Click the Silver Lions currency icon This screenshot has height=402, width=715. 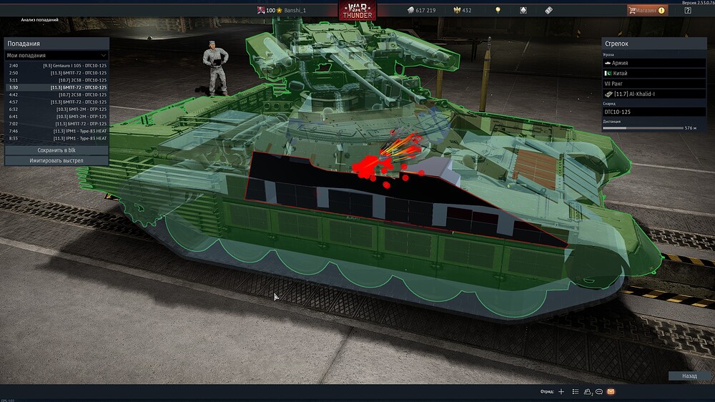[x=411, y=10]
